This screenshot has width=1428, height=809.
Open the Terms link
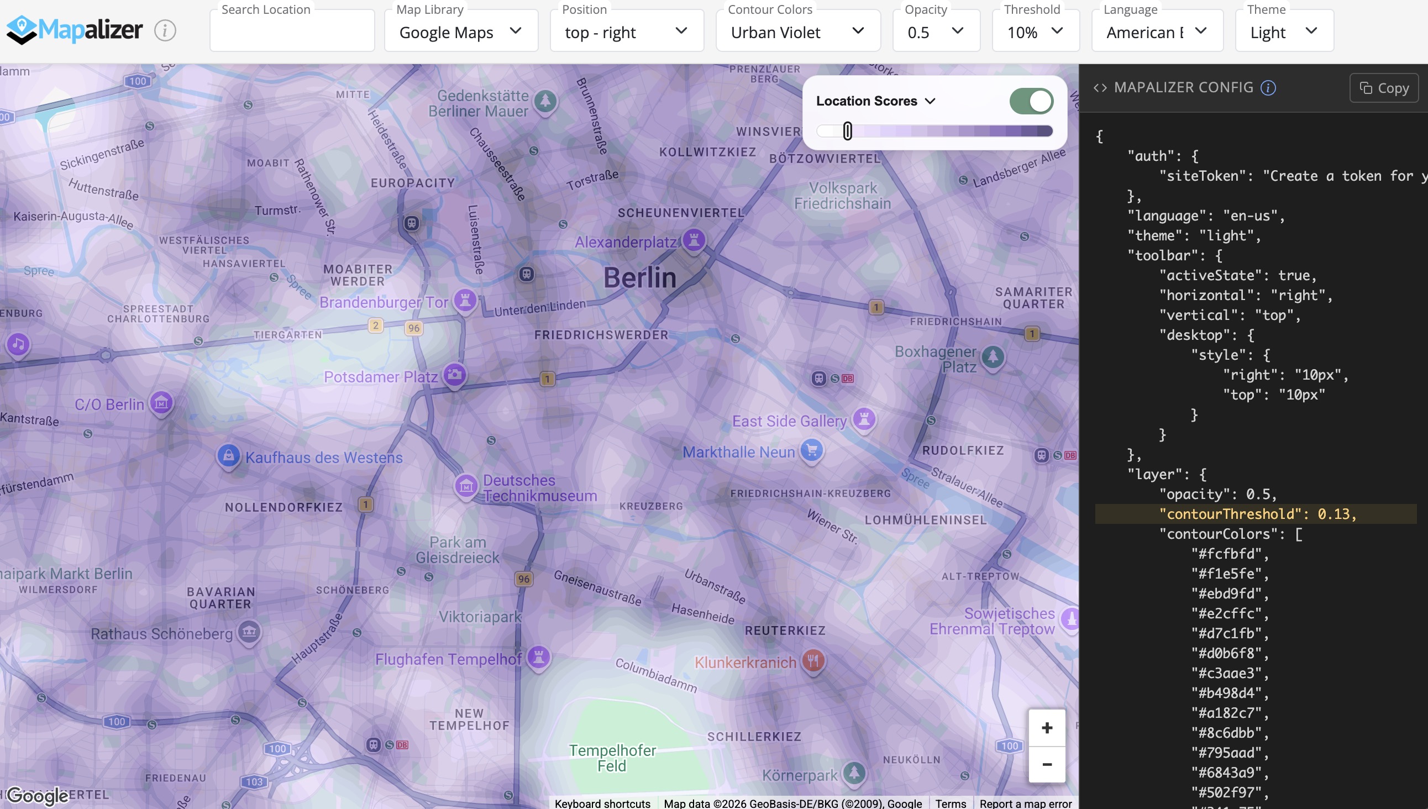point(951,803)
